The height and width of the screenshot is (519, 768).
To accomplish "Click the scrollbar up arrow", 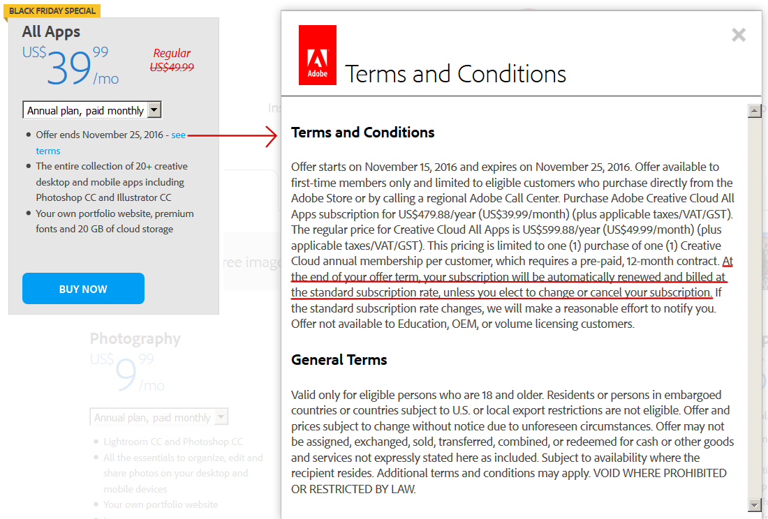I will click(x=754, y=111).
